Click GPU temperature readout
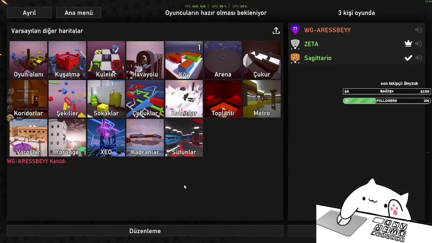Screen dimensions: 432x243 (219, 6)
